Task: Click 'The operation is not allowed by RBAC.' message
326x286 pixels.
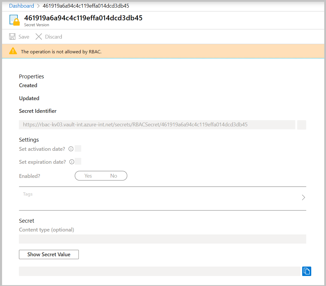Action: [x=61, y=52]
